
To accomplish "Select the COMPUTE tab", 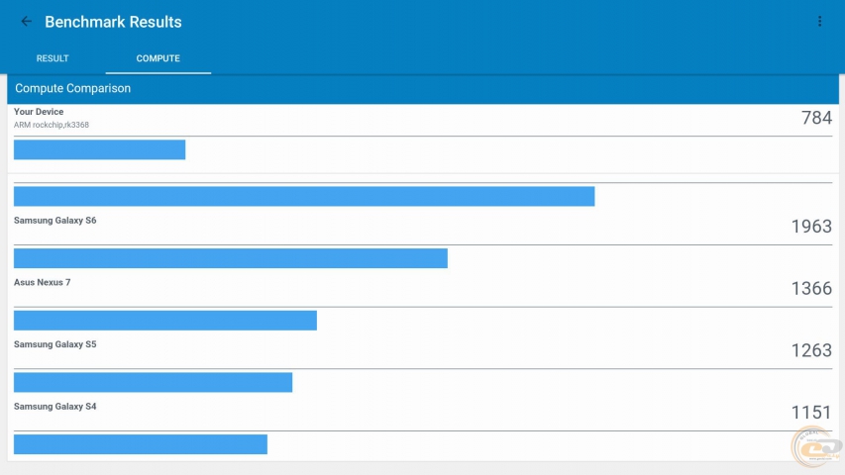I will [158, 58].
